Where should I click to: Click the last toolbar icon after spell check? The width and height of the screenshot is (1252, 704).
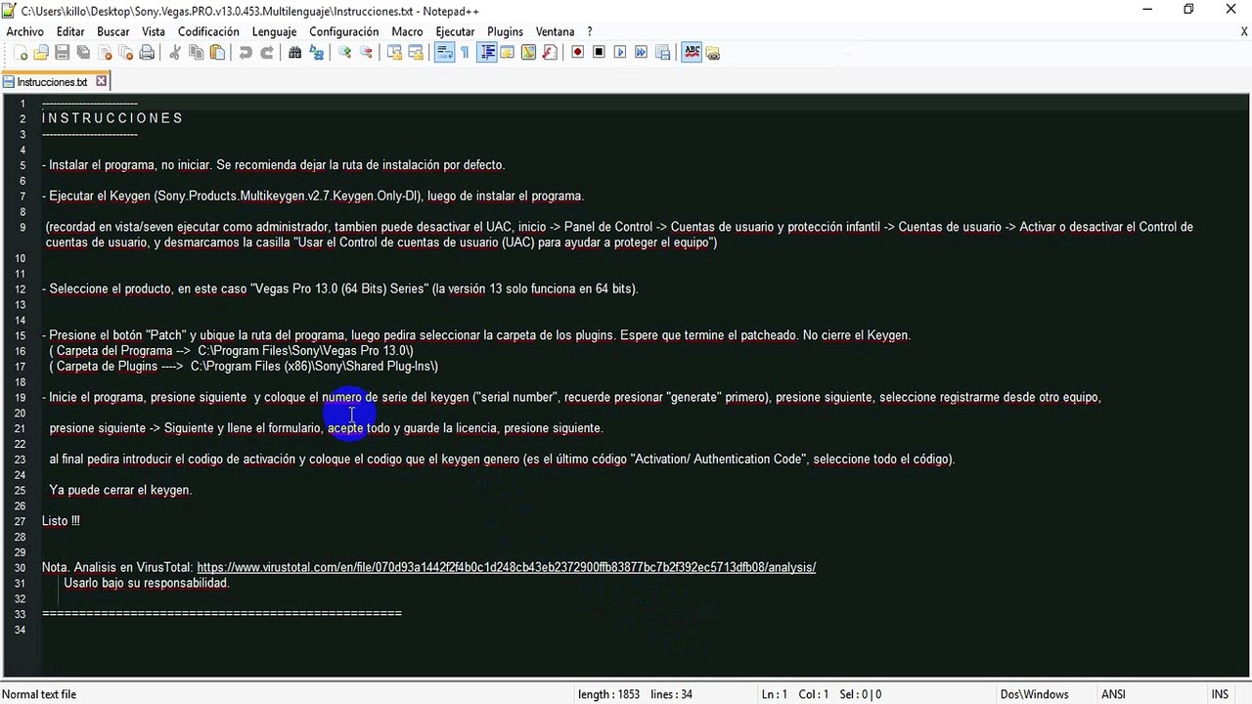(712, 53)
